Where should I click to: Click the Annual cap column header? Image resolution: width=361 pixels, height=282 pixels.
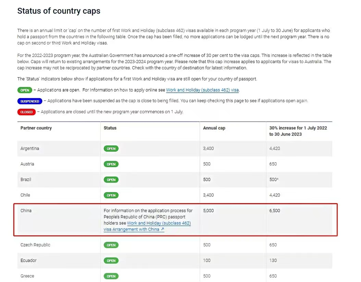click(214, 128)
